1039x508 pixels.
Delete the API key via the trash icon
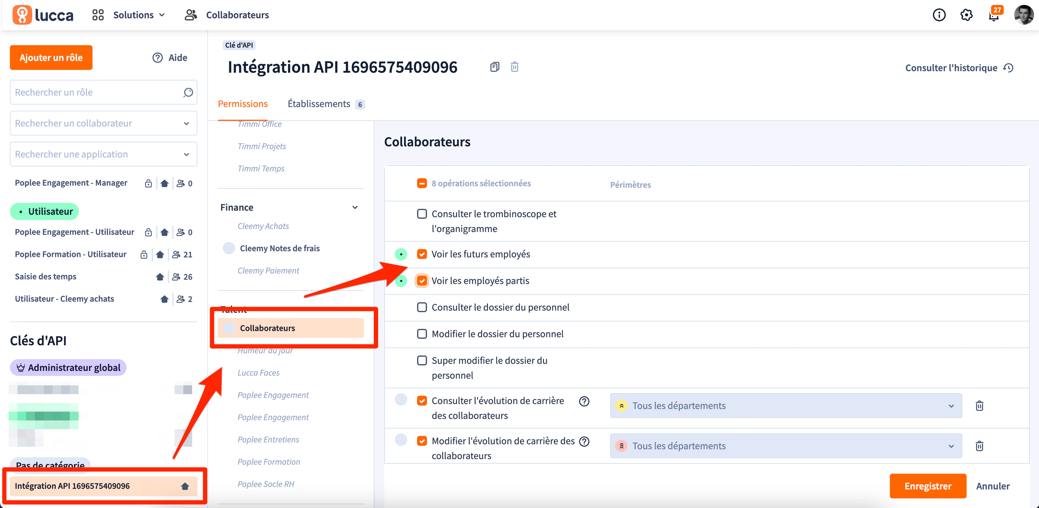pyautogui.click(x=514, y=67)
